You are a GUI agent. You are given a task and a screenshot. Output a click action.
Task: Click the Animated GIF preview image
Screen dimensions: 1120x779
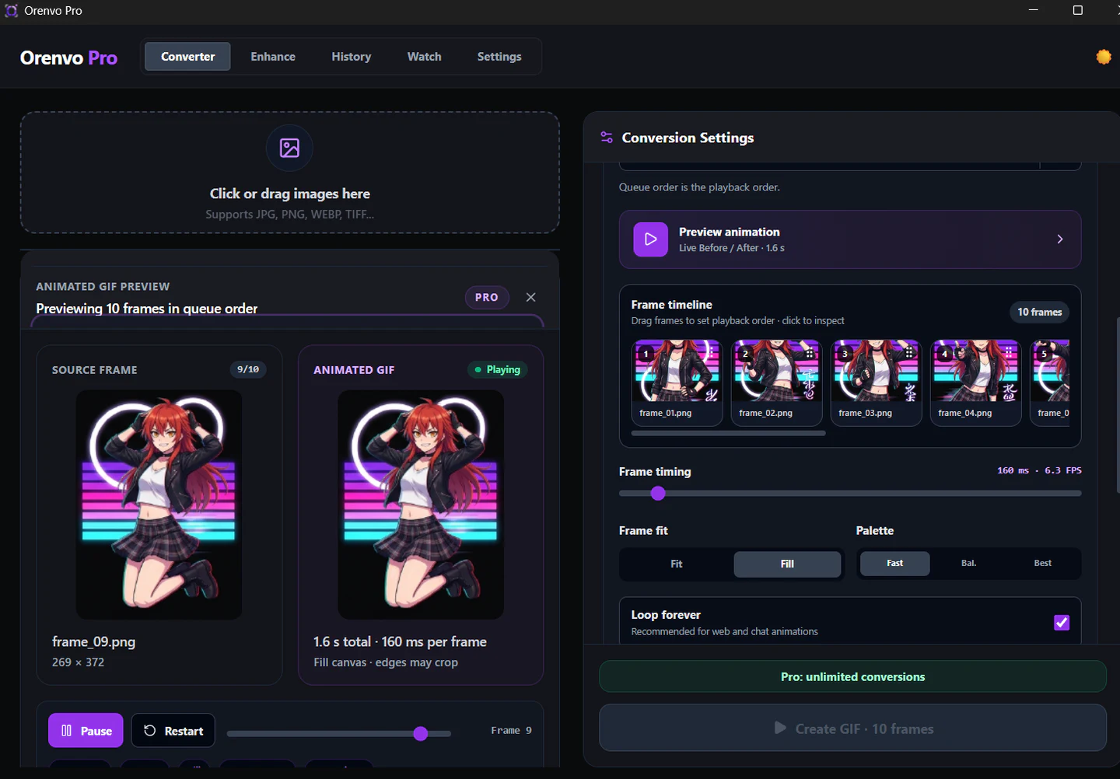[421, 505]
